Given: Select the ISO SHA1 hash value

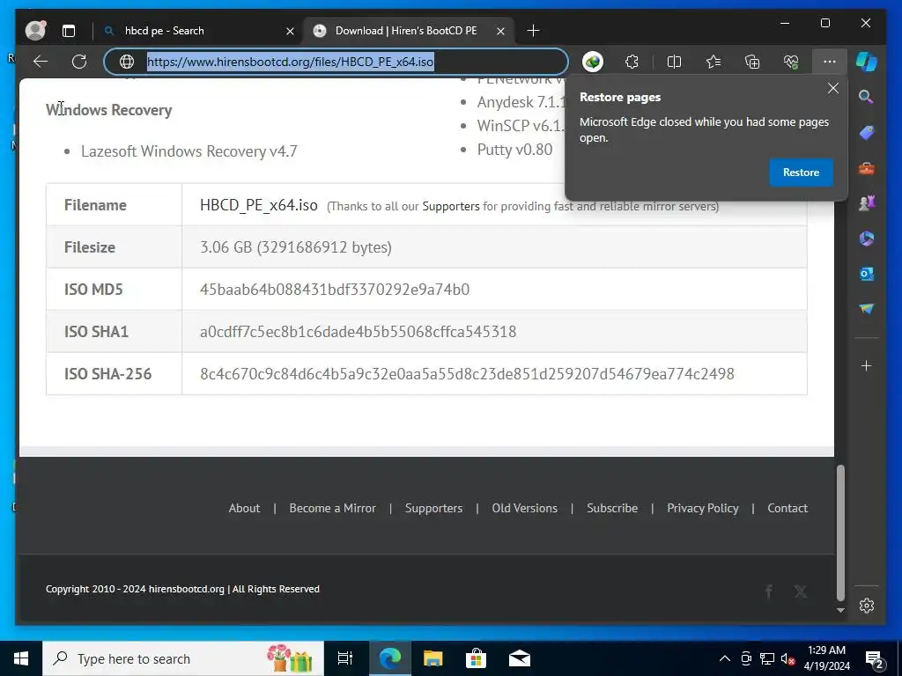Looking at the screenshot, I should [358, 332].
